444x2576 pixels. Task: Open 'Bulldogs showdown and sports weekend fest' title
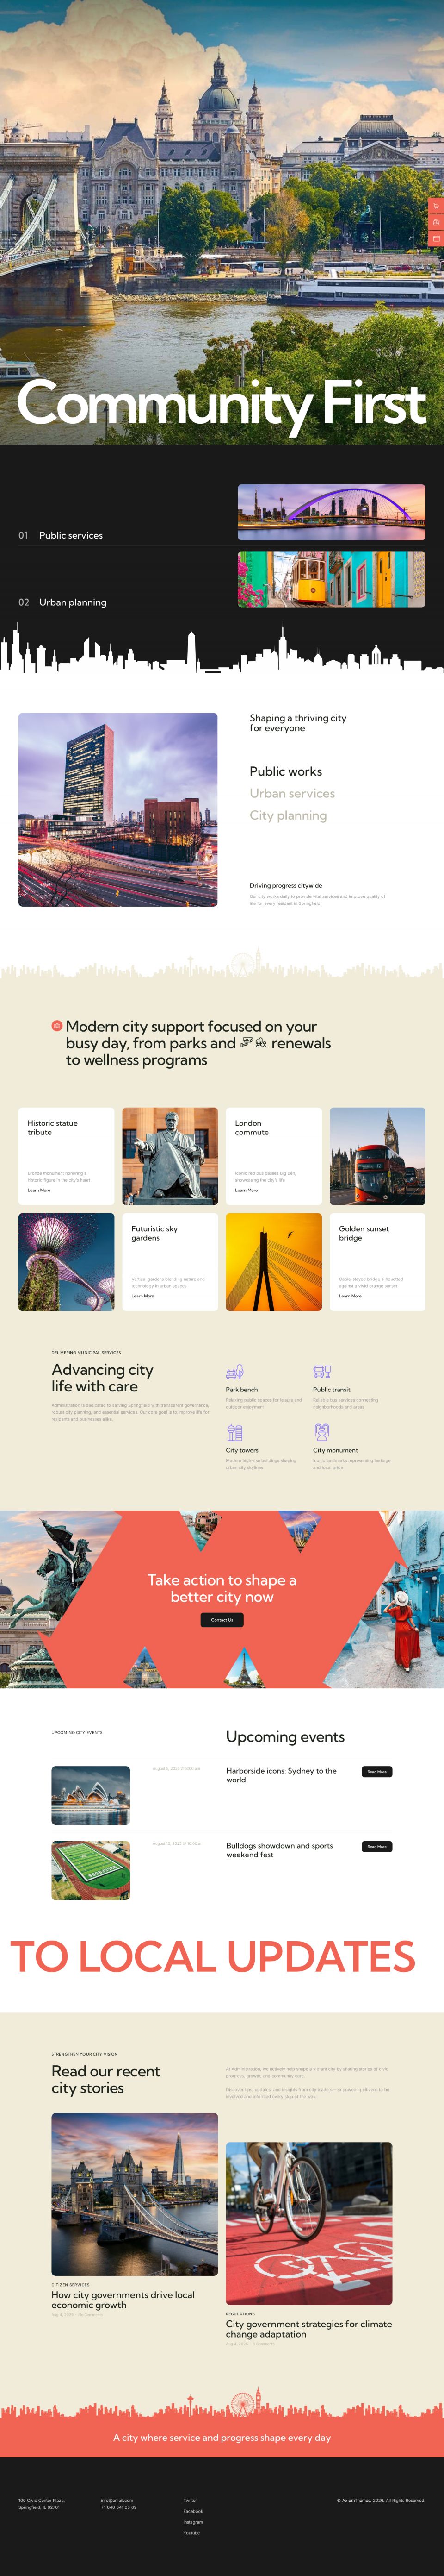[x=279, y=1850]
